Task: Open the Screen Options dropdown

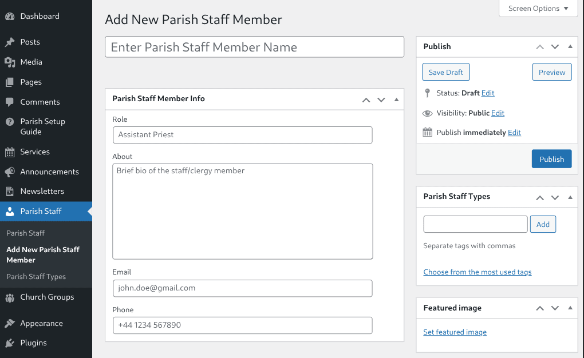Action: (537, 8)
